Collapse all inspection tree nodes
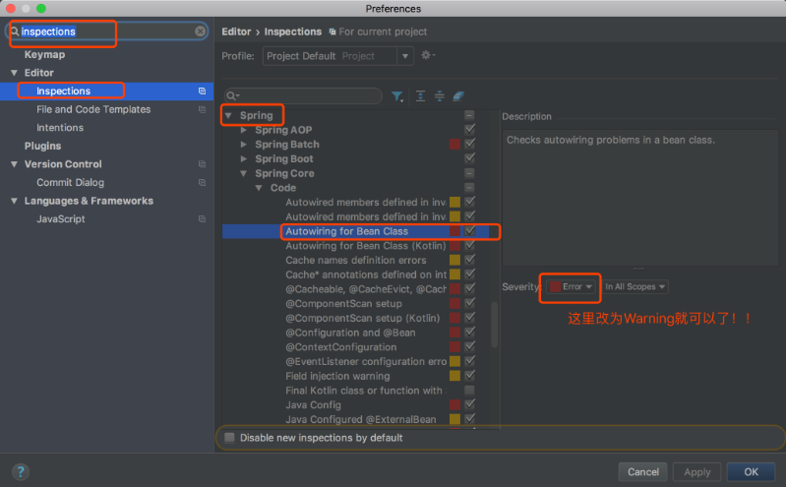Image resolution: width=786 pixels, height=487 pixels. coord(440,96)
